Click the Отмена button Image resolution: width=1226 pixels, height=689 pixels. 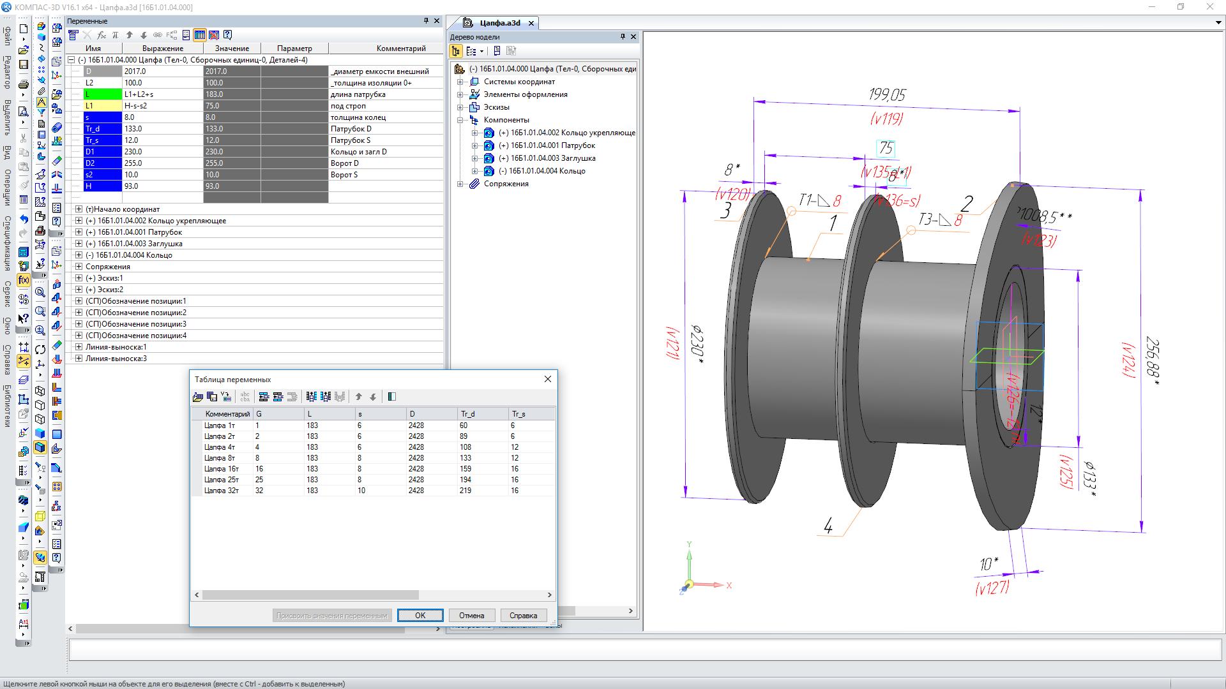point(471,616)
